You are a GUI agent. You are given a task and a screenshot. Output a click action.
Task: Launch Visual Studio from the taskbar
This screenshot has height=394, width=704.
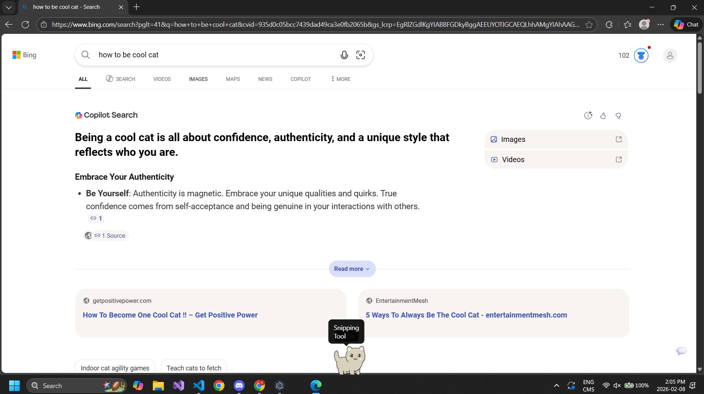tap(179, 386)
